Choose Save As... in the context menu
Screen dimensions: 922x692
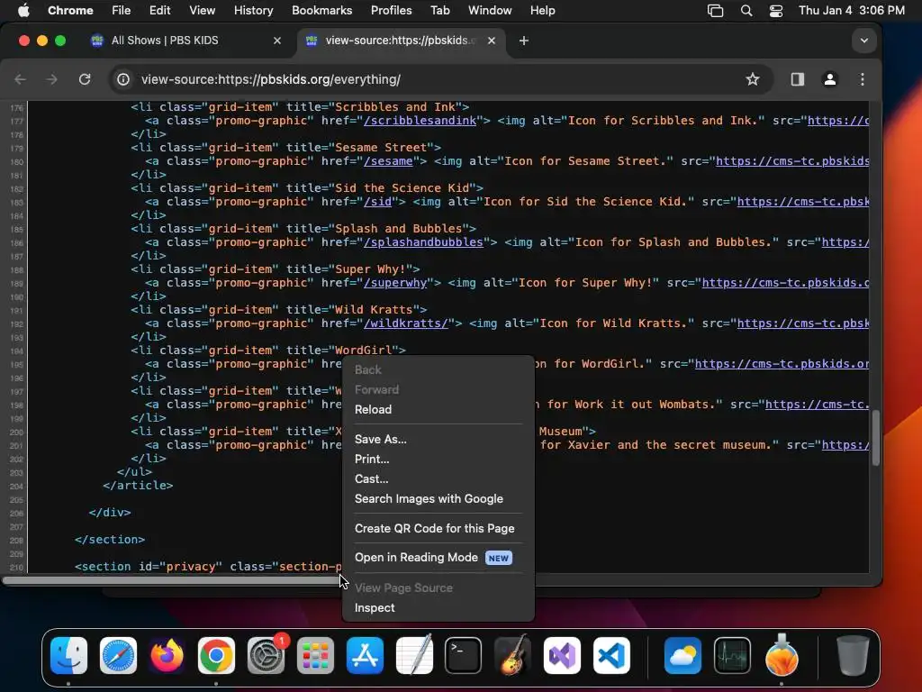pyautogui.click(x=381, y=439)
